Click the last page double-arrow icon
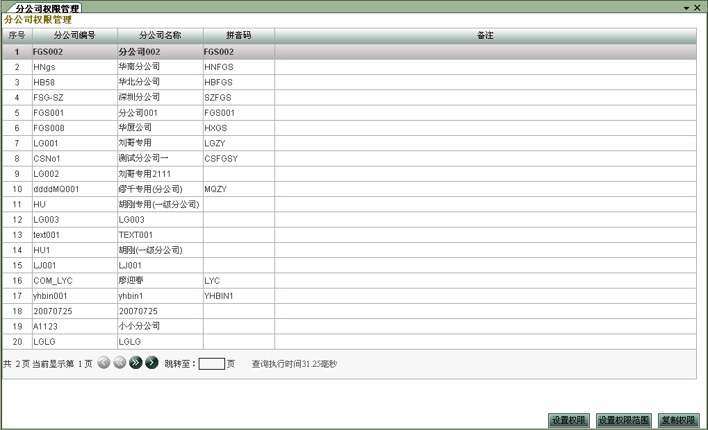Image resolution: width=708 pixels, height=430 pixels. [135, 363]
